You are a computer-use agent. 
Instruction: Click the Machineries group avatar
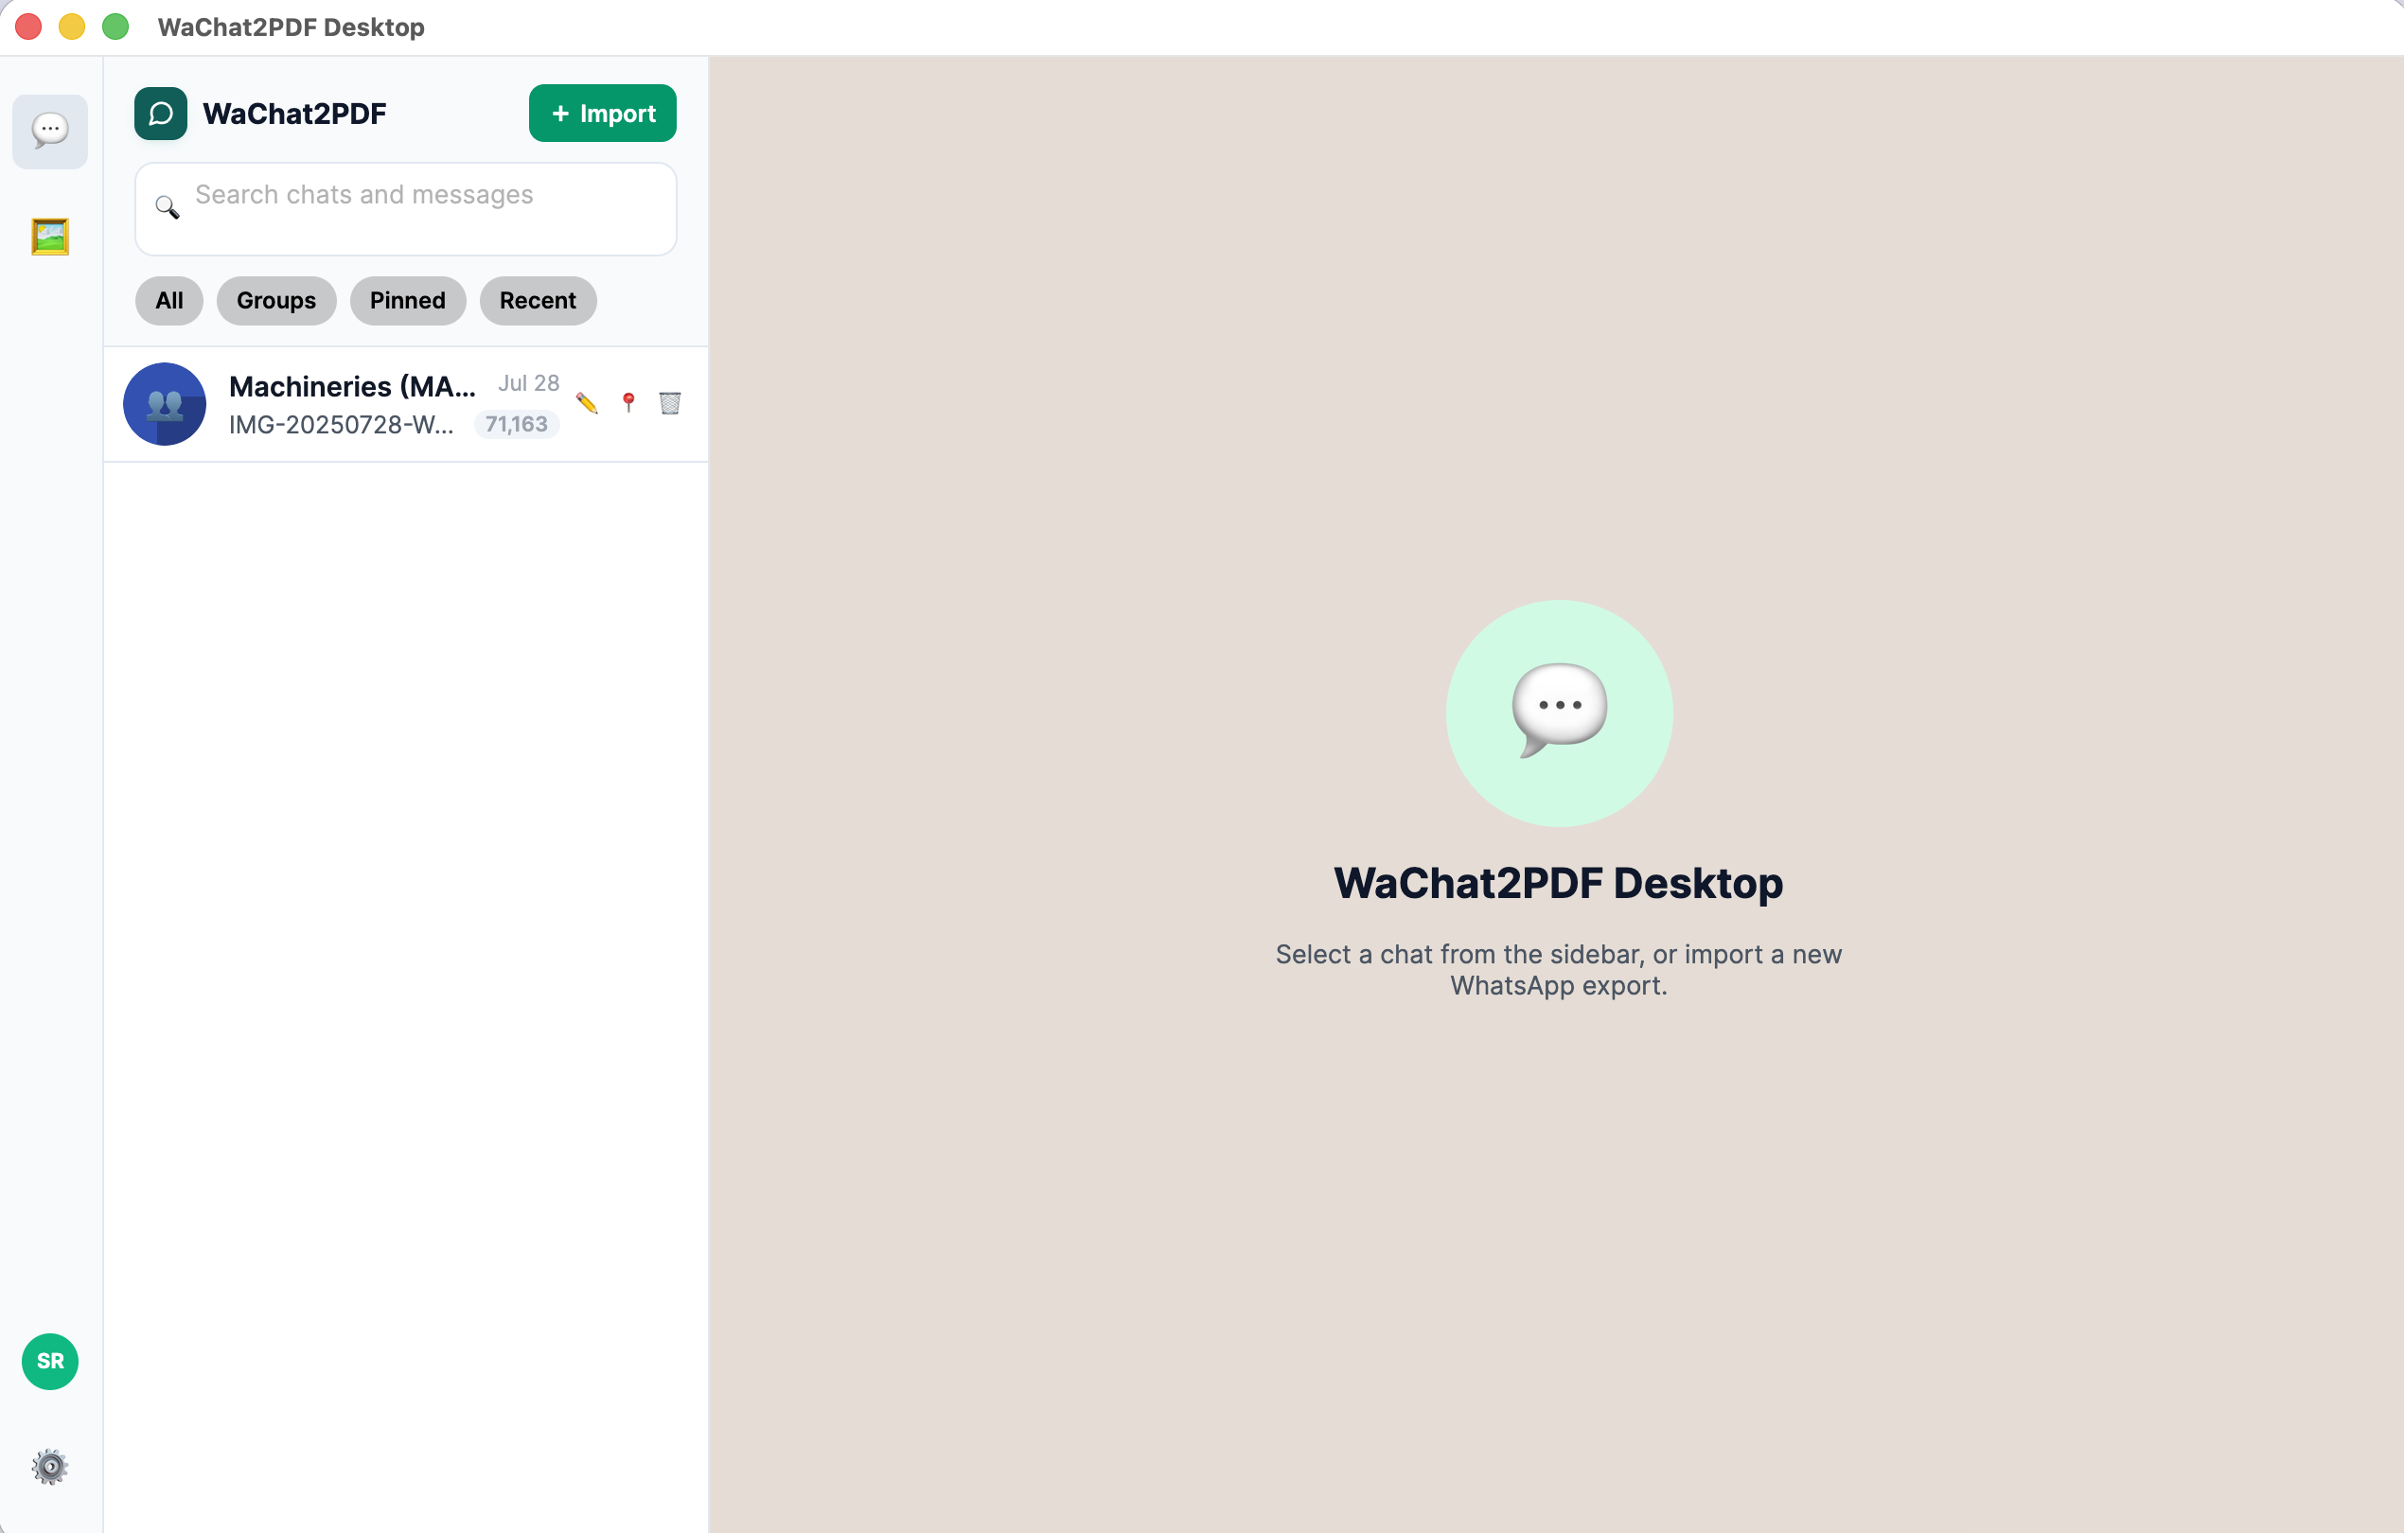[x=165, y=404]
